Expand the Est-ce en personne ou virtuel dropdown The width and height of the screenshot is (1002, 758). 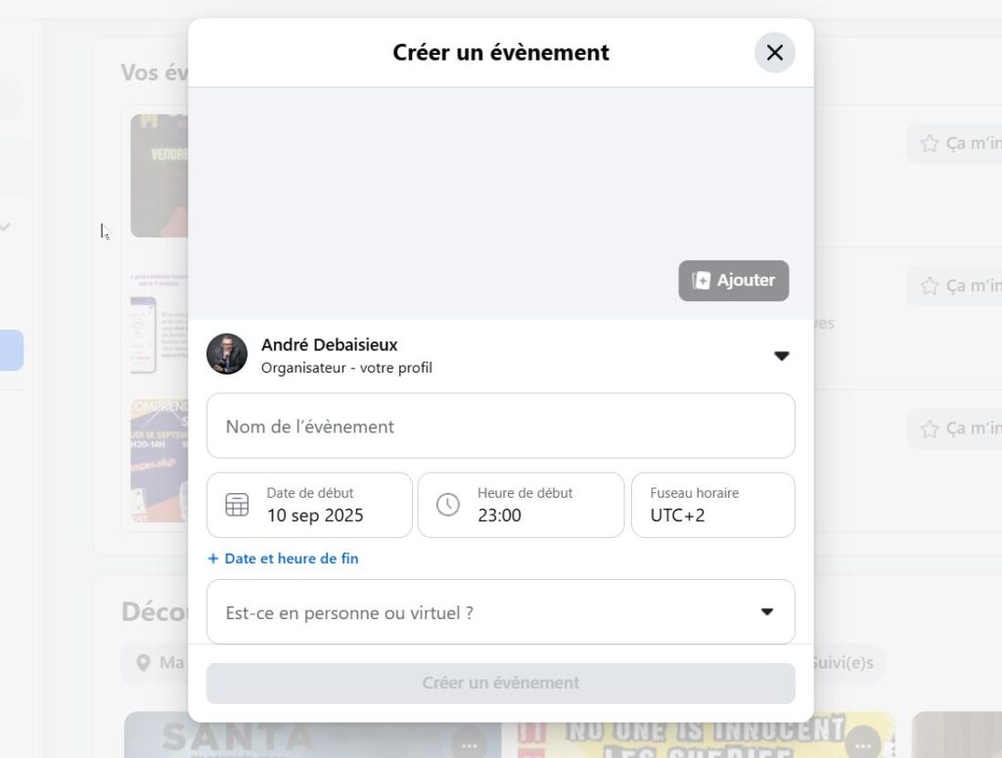(500, 611)
